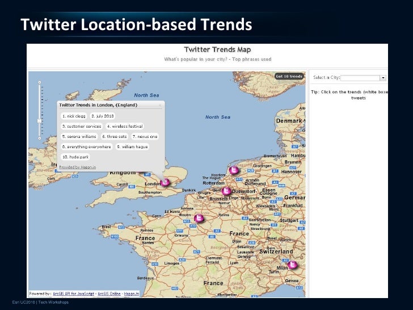This screenshot has height=310, width=413.
Task: Click the 'Stuttgart' map label
Action: (289, 220)
